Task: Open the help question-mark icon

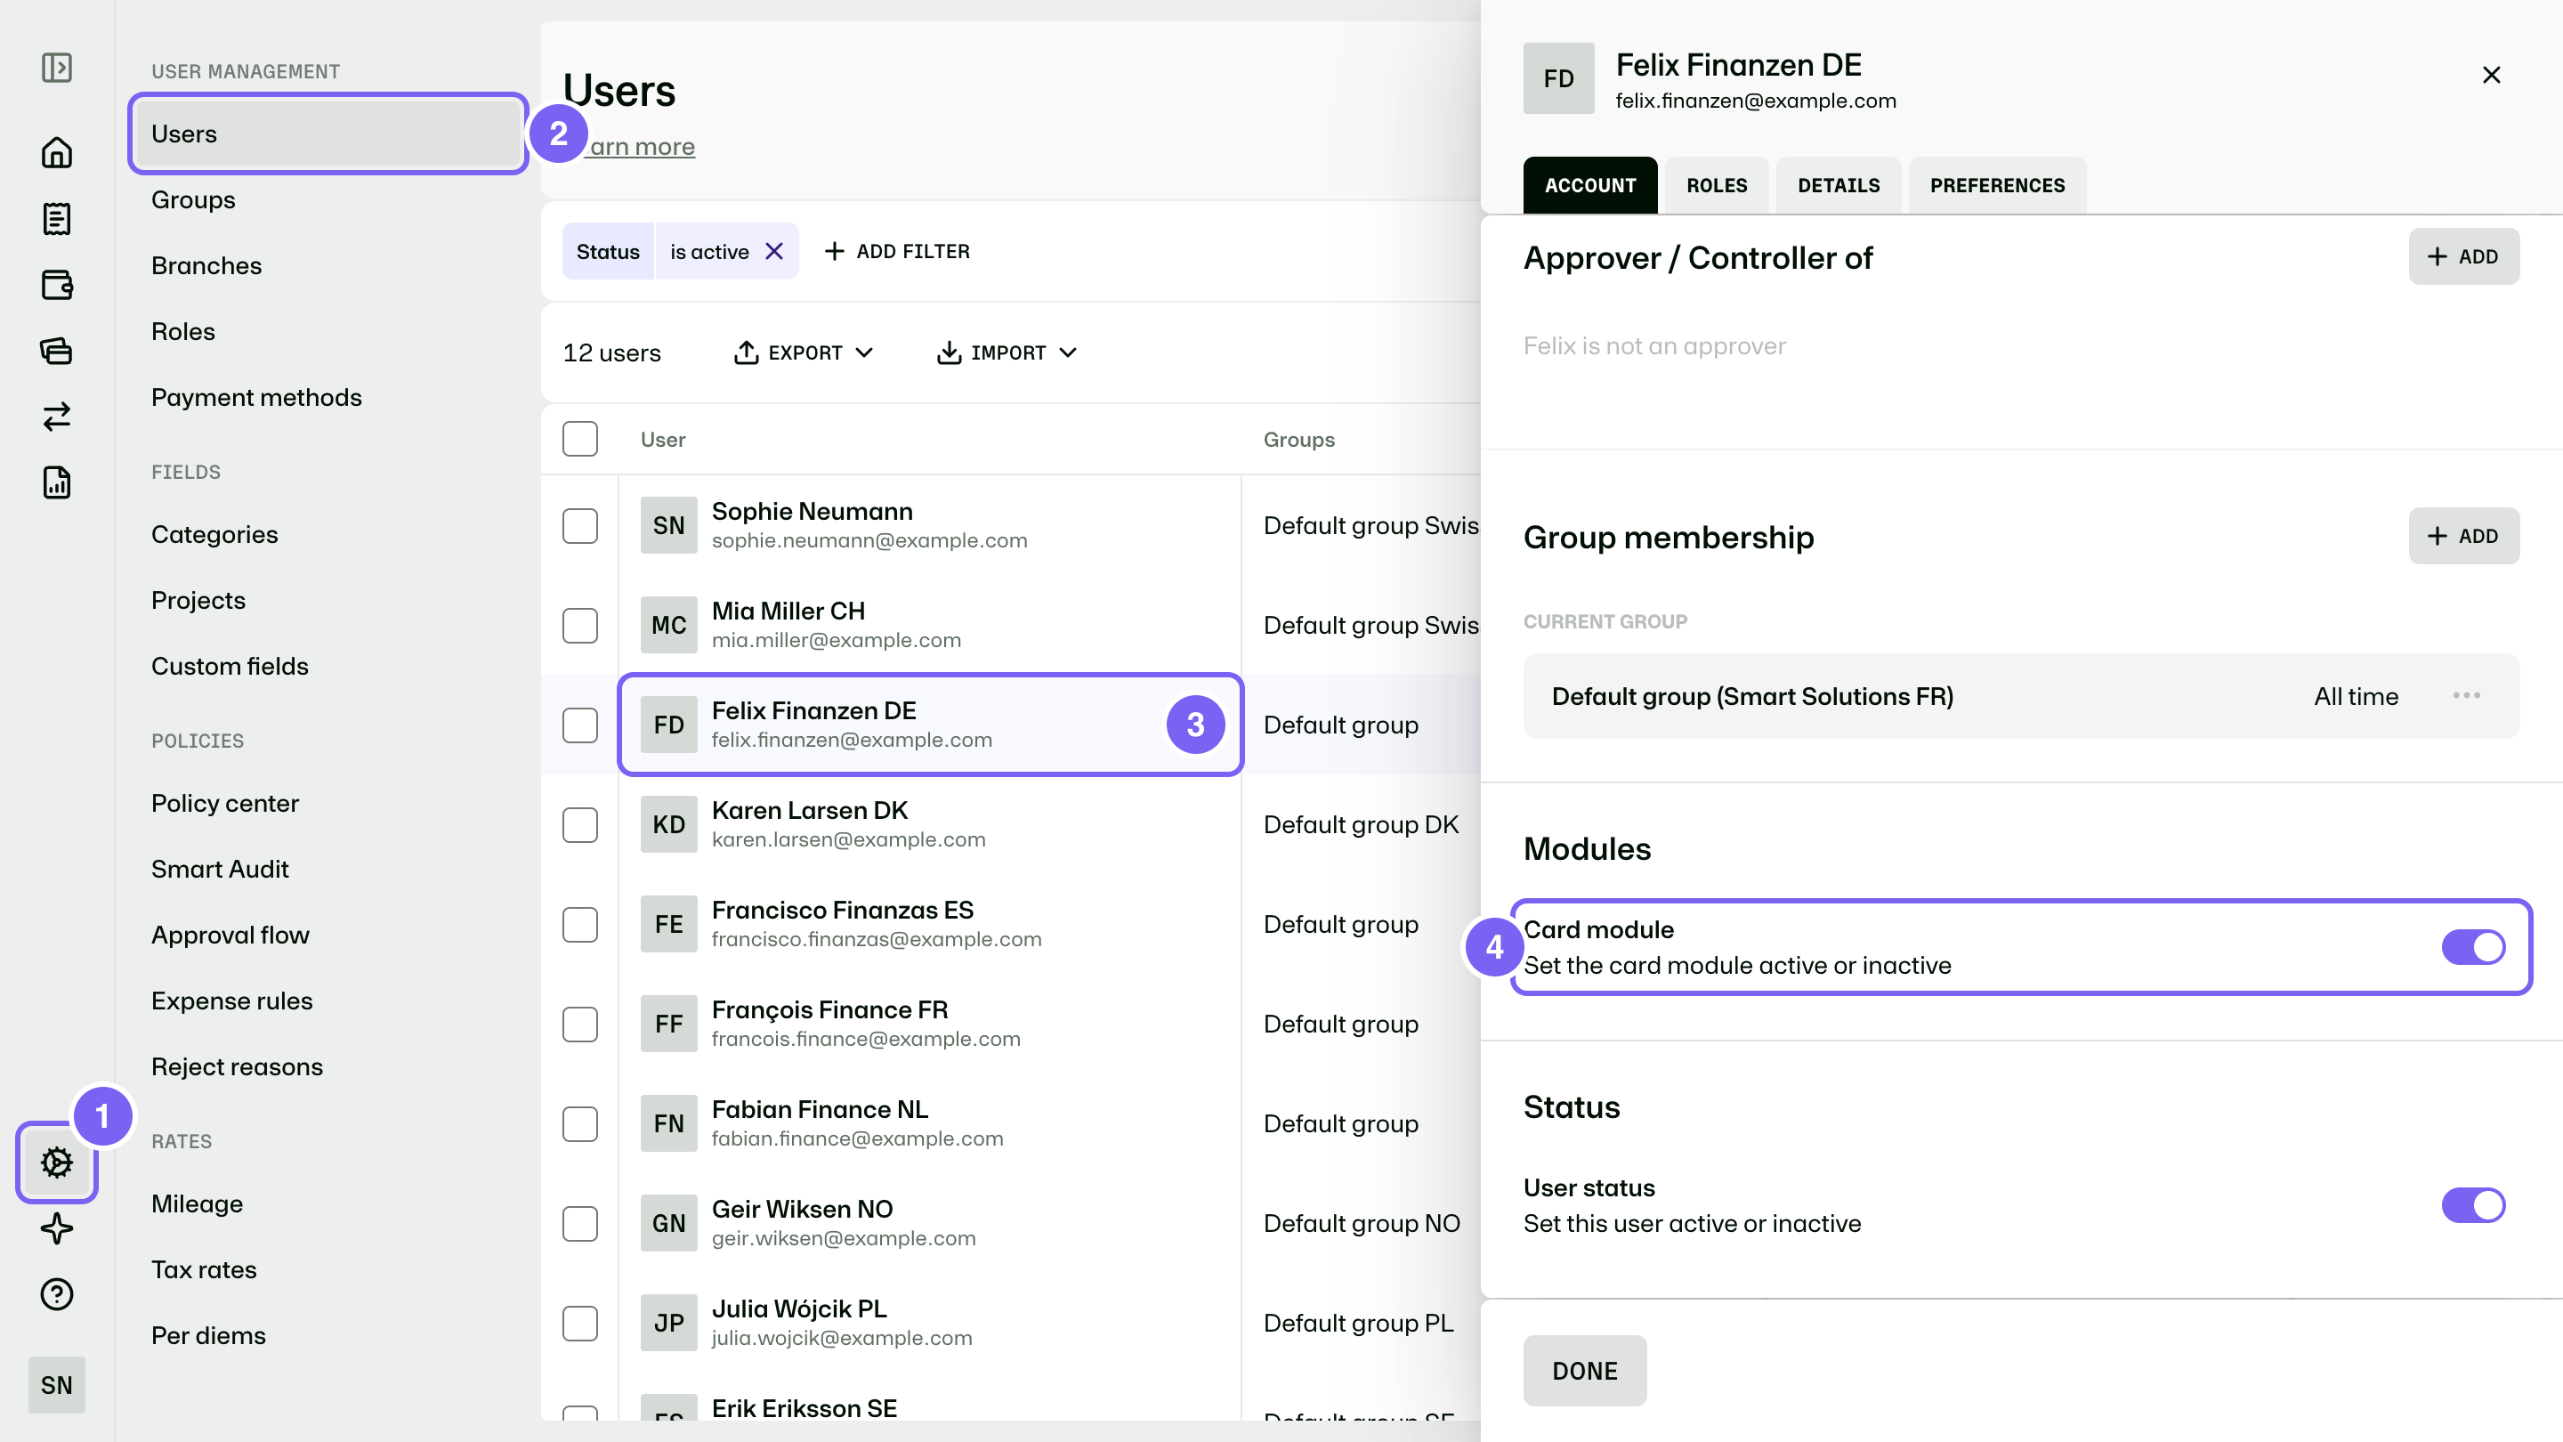Action: (x=57, y=1293)
